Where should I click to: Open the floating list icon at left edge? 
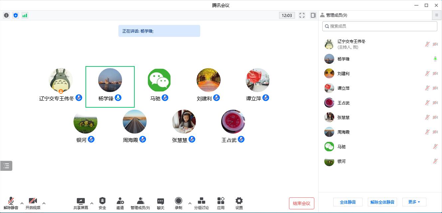click(x=6, y=166)
